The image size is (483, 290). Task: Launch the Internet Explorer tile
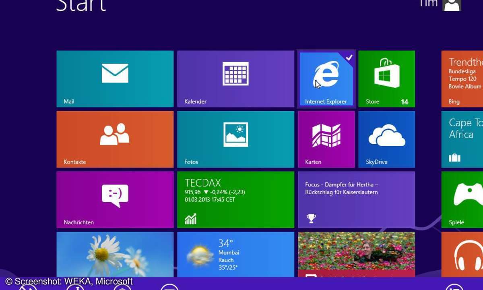(x=326, y=79)
